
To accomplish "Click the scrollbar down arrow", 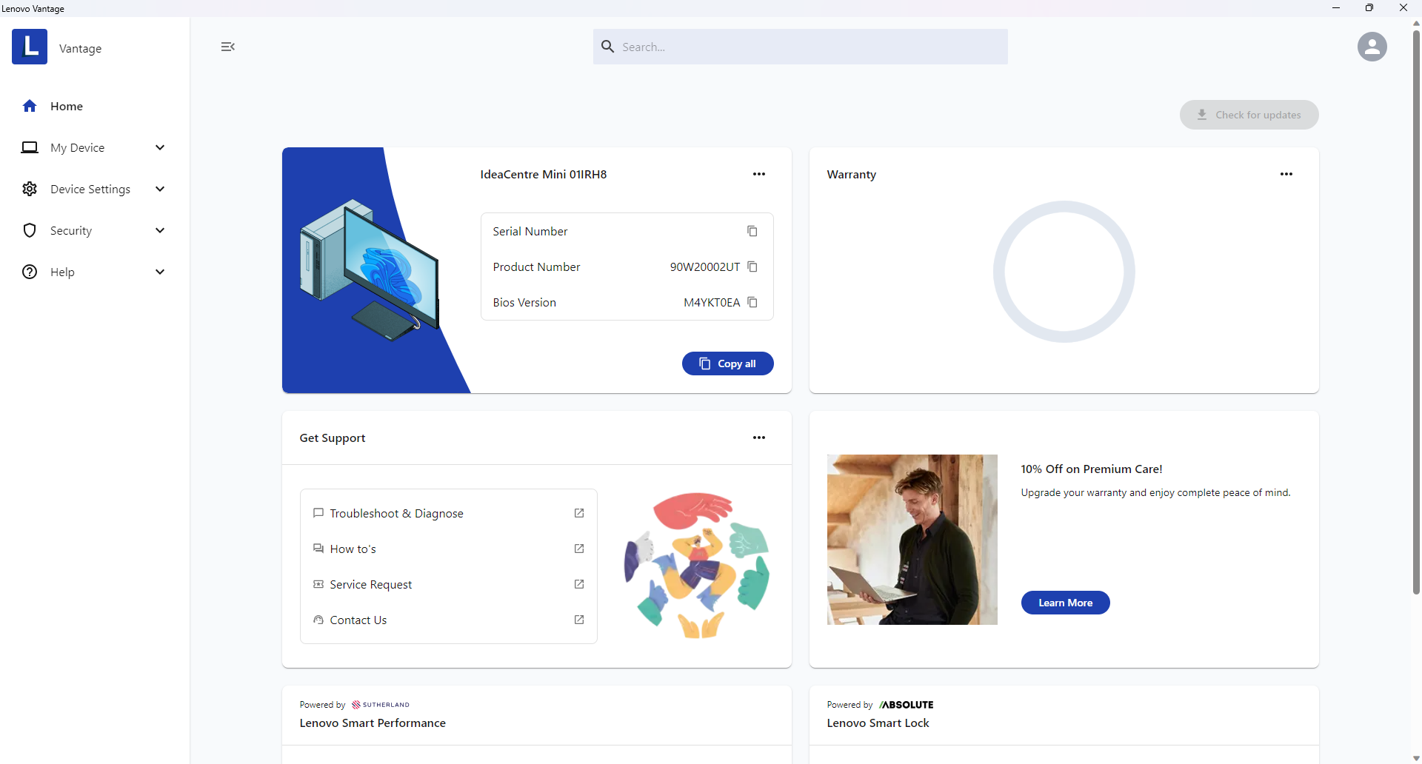I will point(1416,759).
